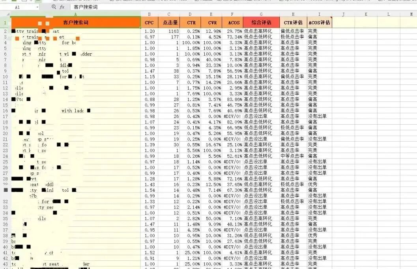Select the CPC cell showing 0.91
Image resolution: width=417 pixels, height=269 pixels.
(149, 258)
